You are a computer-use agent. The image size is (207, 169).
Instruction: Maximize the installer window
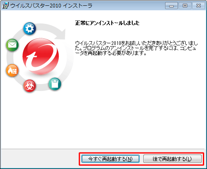(x=185, y=6)
